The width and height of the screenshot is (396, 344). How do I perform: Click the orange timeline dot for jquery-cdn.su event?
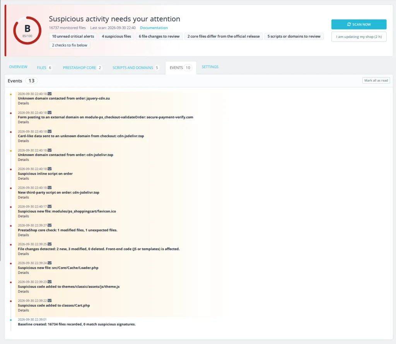click(10, 95)
